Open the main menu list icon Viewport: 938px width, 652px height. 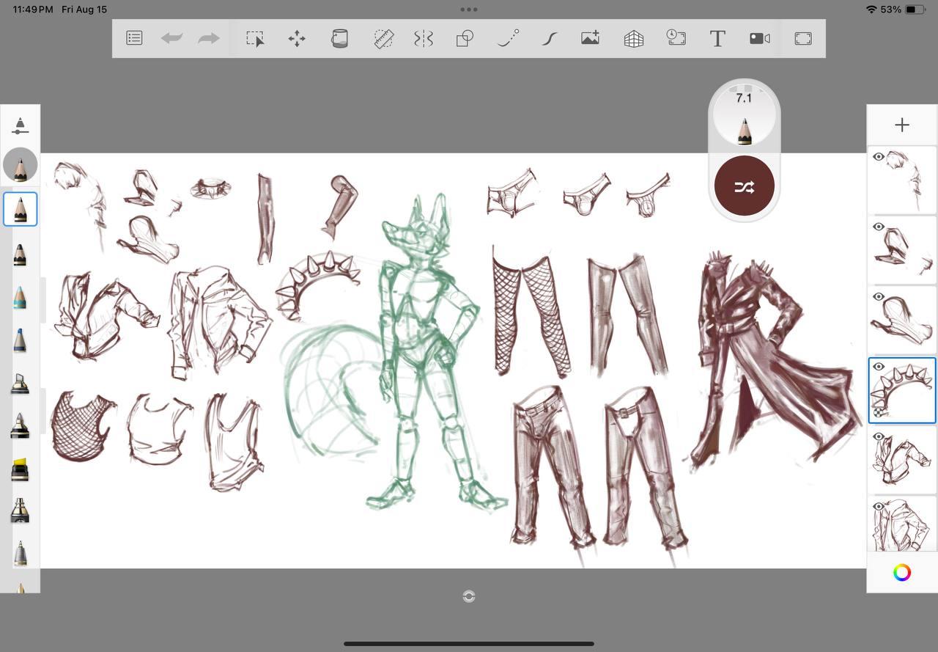point(134,38)
